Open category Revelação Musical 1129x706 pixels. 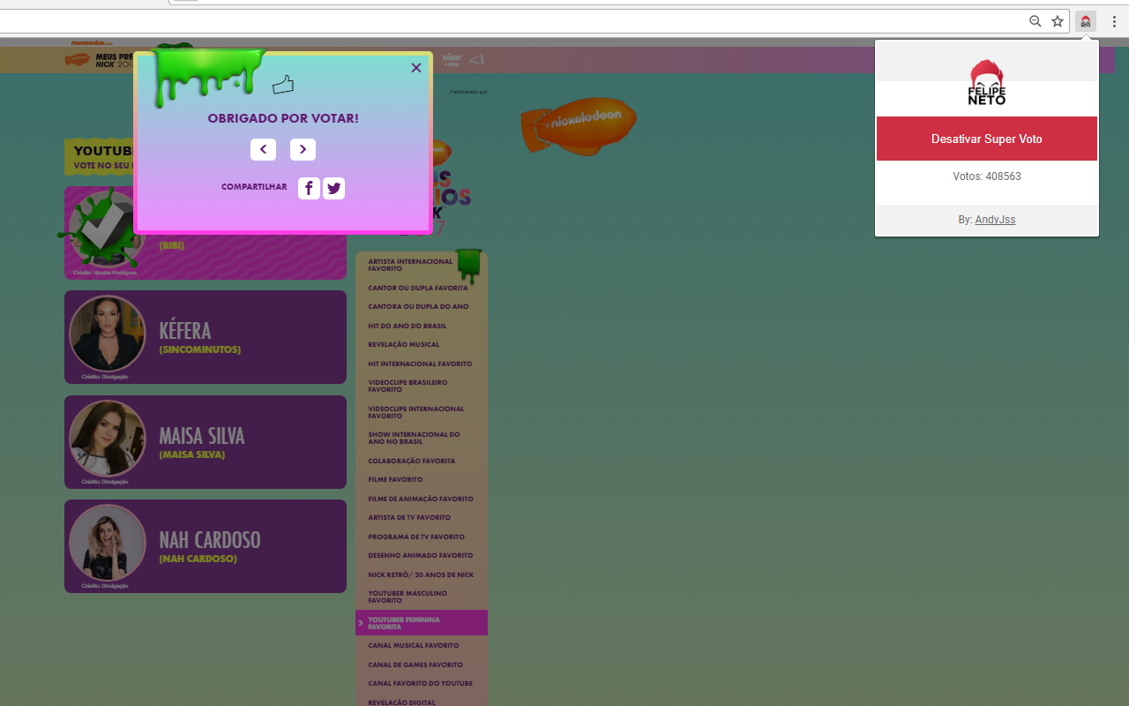(404, 344)
